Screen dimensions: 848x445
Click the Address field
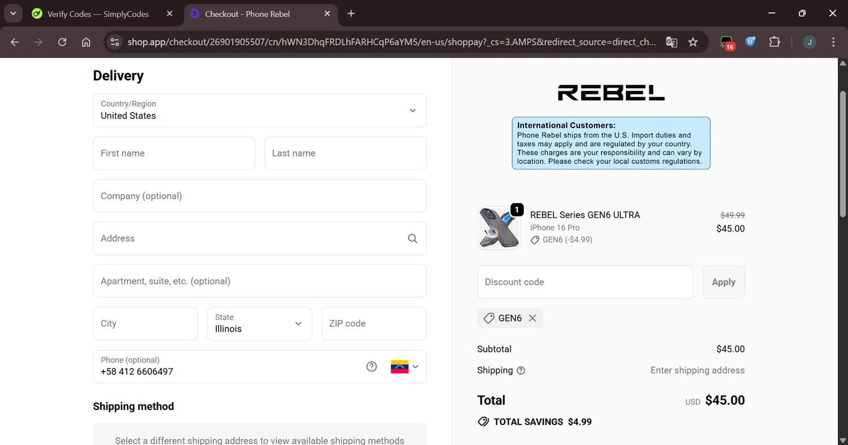(259, 238)
